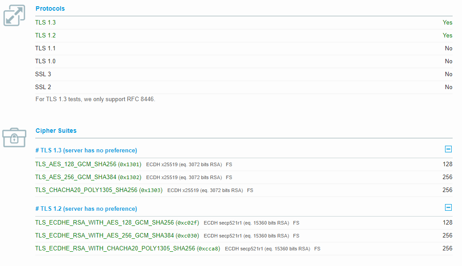Click ECDH secp521r1 details of the 0xcca8 row
Viewport: 462px width, 266px height.
(x=267, y=249)
